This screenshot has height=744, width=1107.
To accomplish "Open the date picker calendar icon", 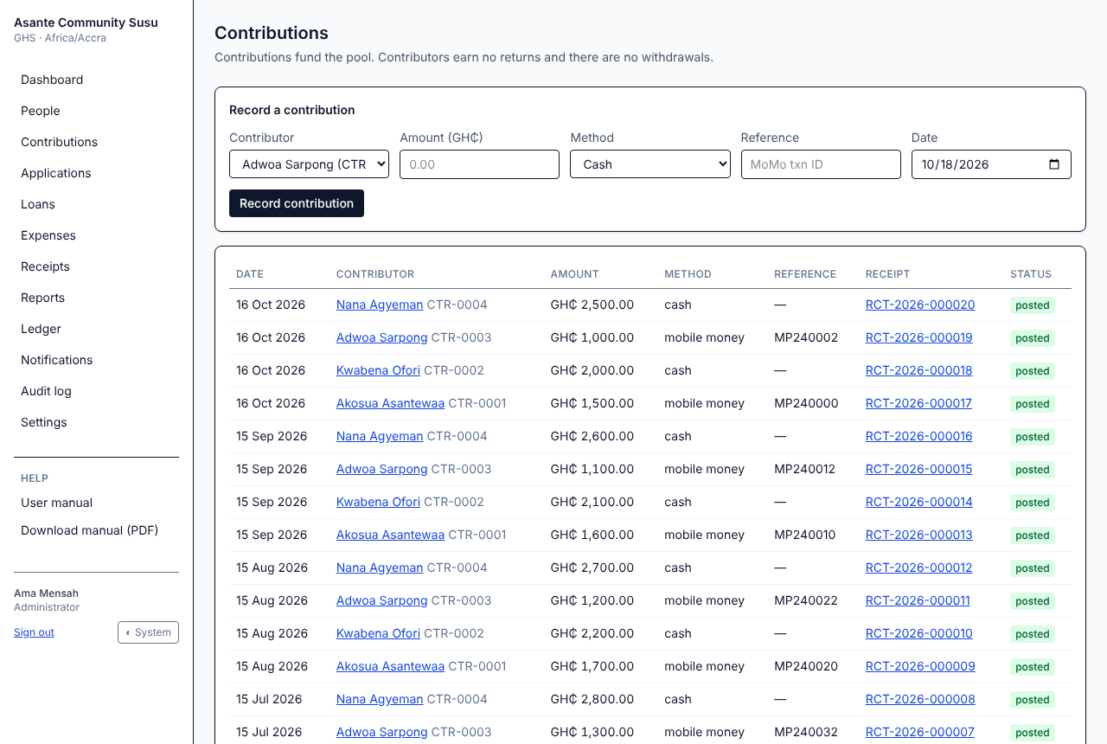I will (1053, 164).
